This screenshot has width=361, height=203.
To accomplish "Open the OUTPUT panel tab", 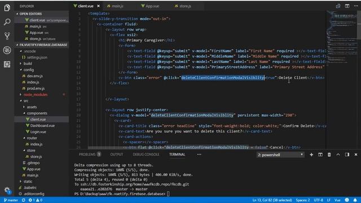I will pyautogui.click(x=117, y=155).
